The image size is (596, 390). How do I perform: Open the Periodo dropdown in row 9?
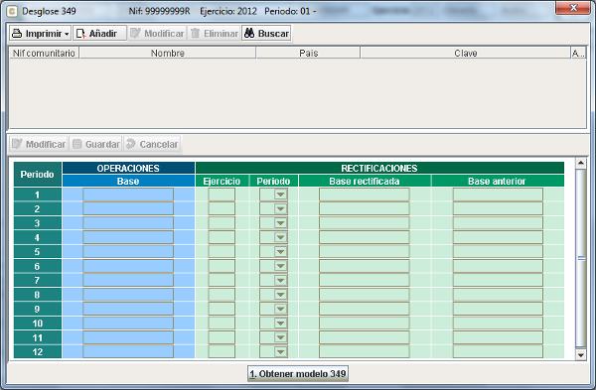pyautogui.click(x=280, y=309)
